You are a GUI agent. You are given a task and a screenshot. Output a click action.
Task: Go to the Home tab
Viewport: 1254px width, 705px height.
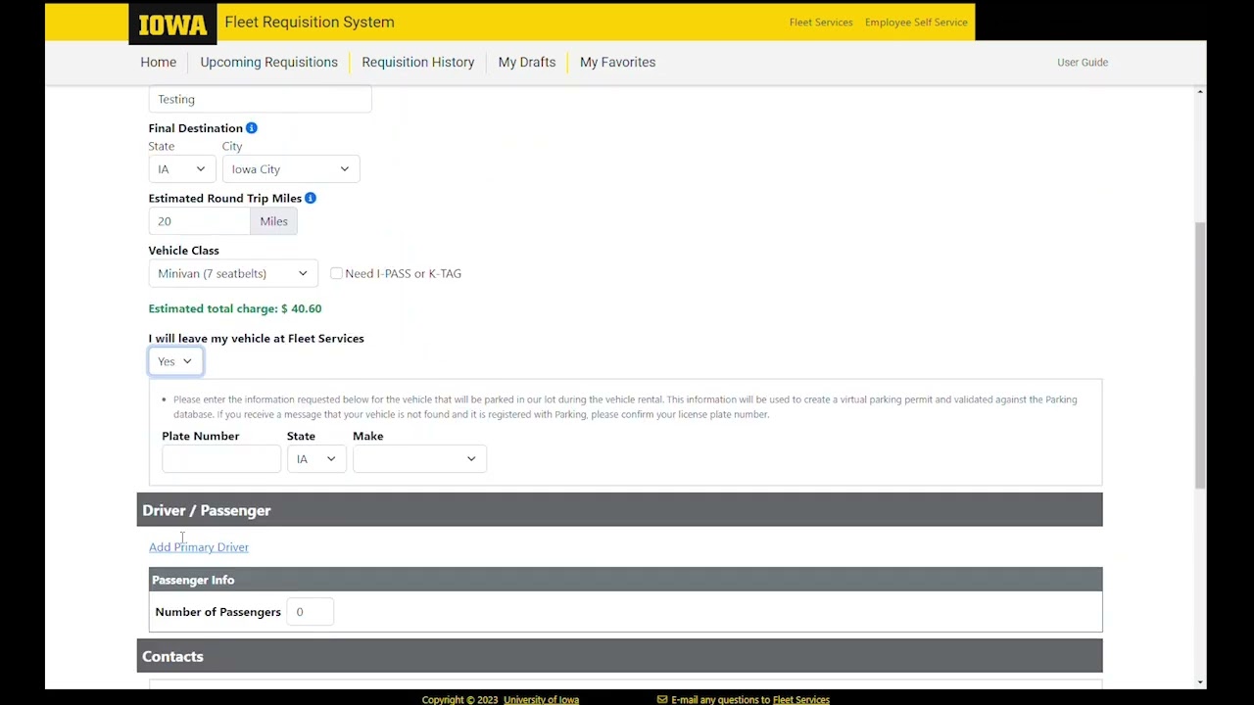pos(159,62)
